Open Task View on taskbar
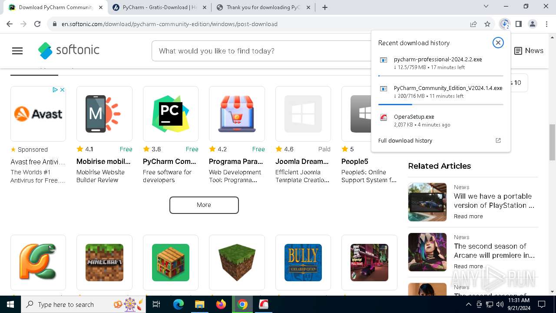The image size is (556, 313). [157, 304]
